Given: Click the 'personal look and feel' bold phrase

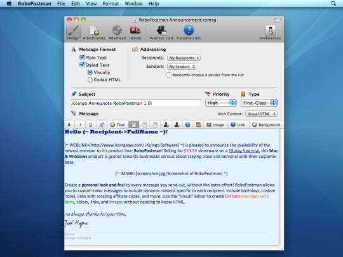Looking at the screenshot, I should pos(103,185).
